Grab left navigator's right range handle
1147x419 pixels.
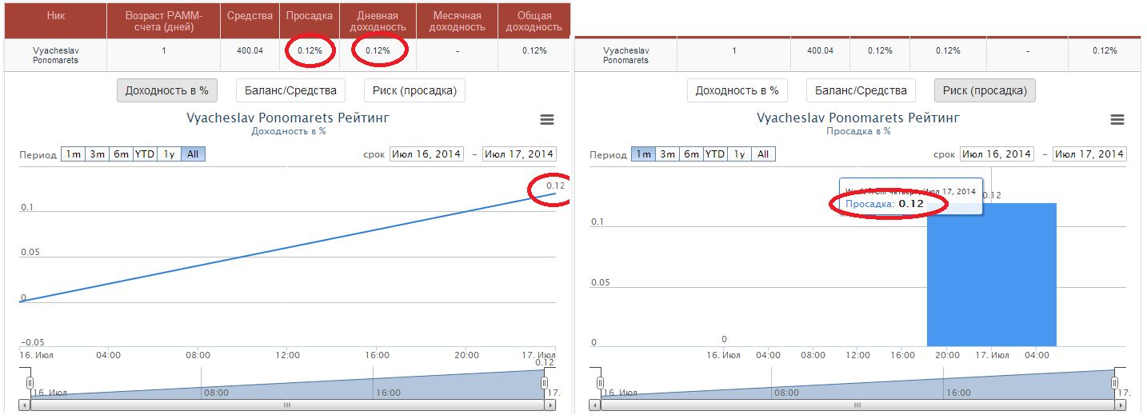click(545, 383)
